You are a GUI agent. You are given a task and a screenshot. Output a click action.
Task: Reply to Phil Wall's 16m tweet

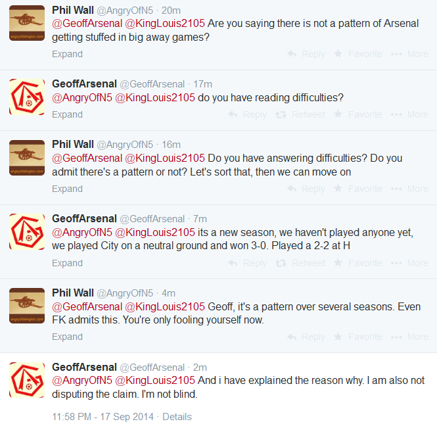click(x=307, y=189)
